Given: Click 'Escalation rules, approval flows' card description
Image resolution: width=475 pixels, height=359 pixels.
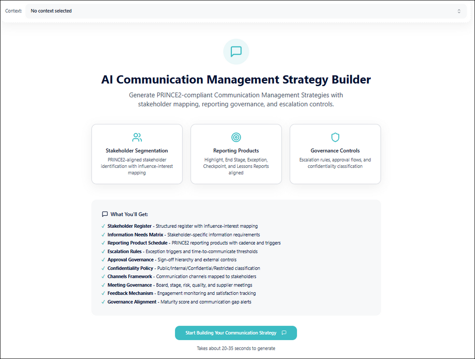Looking at the screenshot, I should tap(335, 163).
